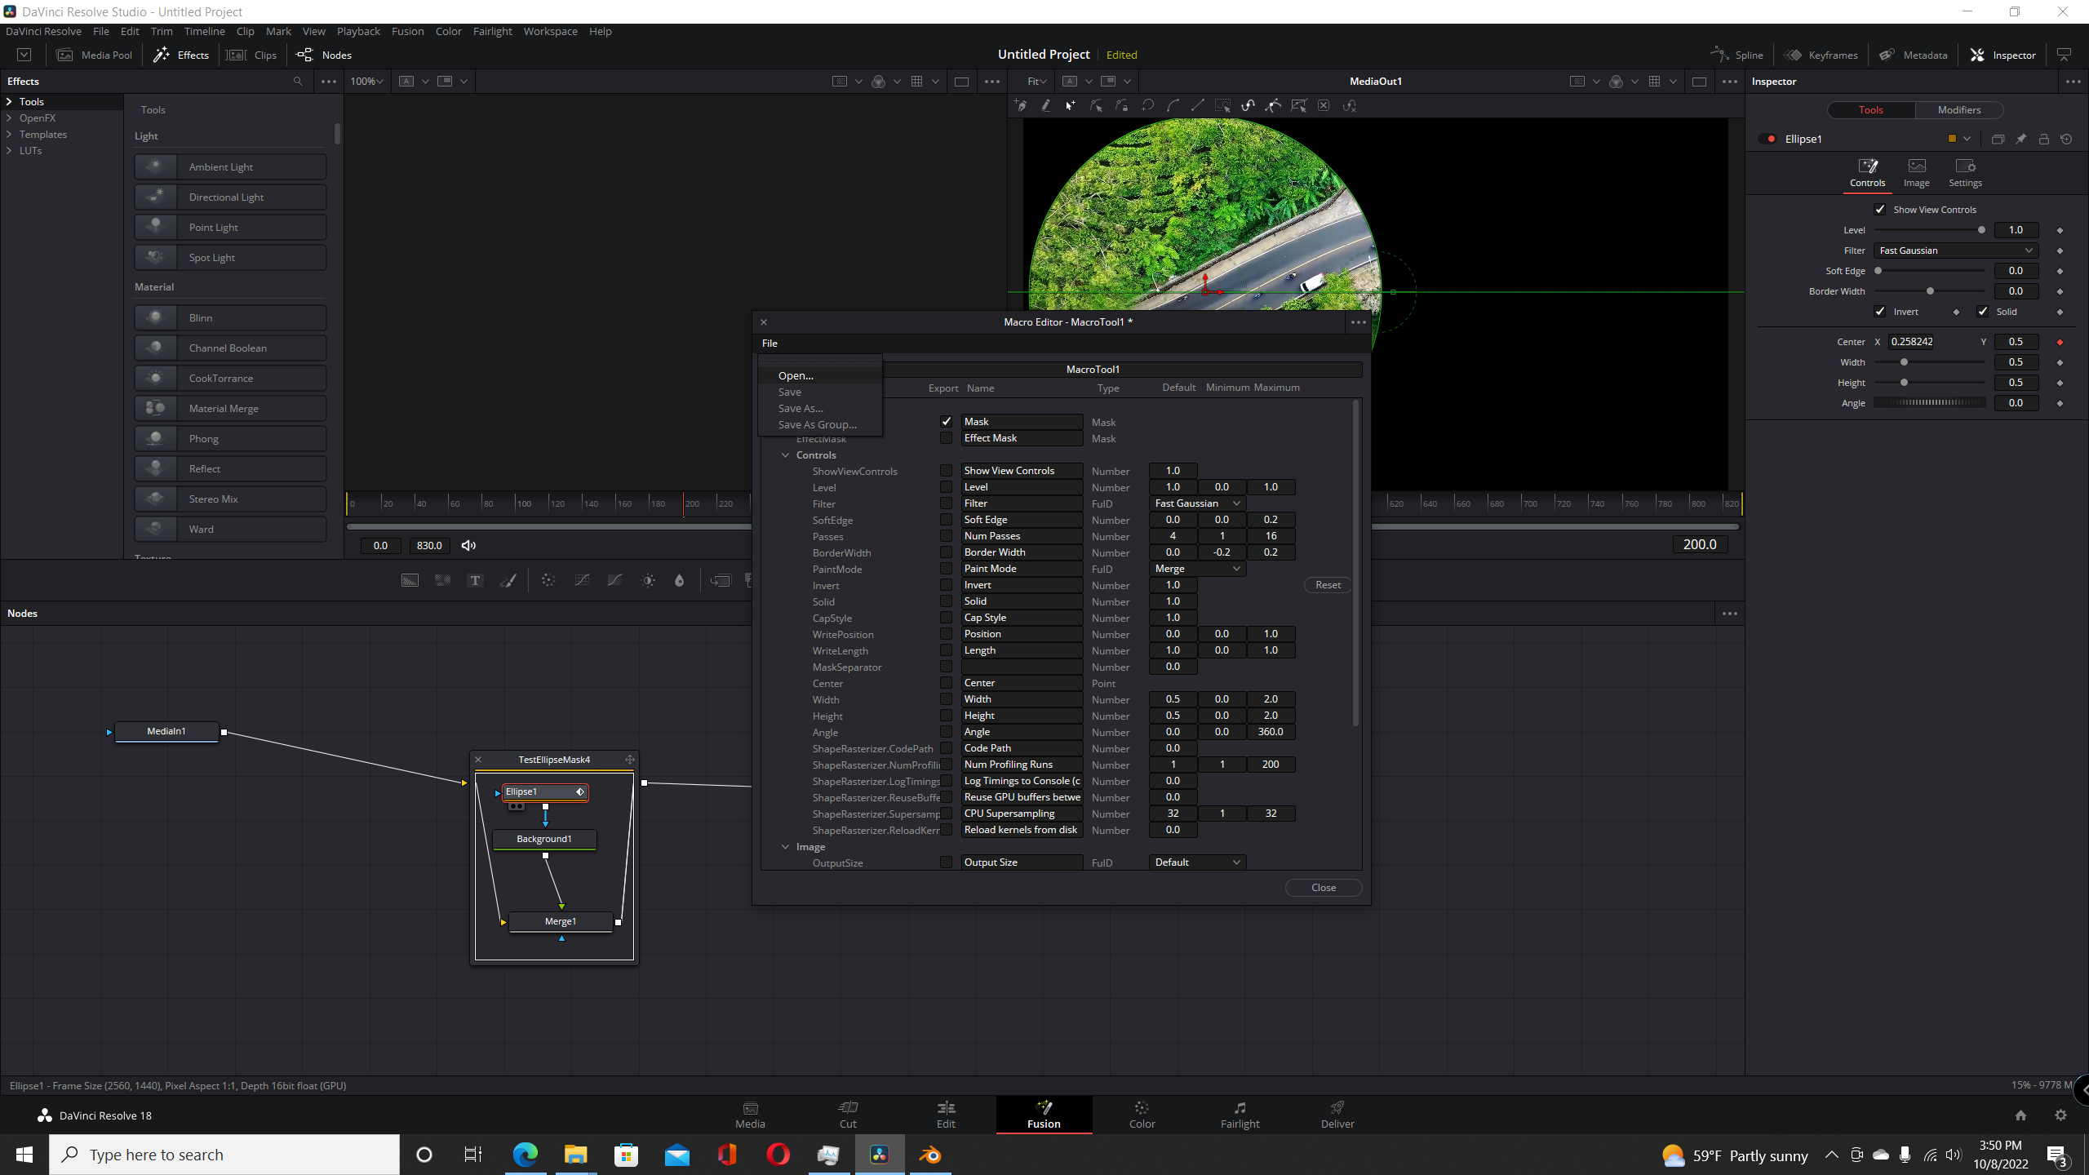The height and width of the screenshot is (1175, 2089).
Task: Switch to the Color page
Action: [1142, 1114]
